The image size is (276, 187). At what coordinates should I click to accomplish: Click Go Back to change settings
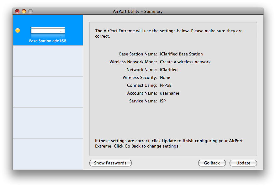point(212,163)
